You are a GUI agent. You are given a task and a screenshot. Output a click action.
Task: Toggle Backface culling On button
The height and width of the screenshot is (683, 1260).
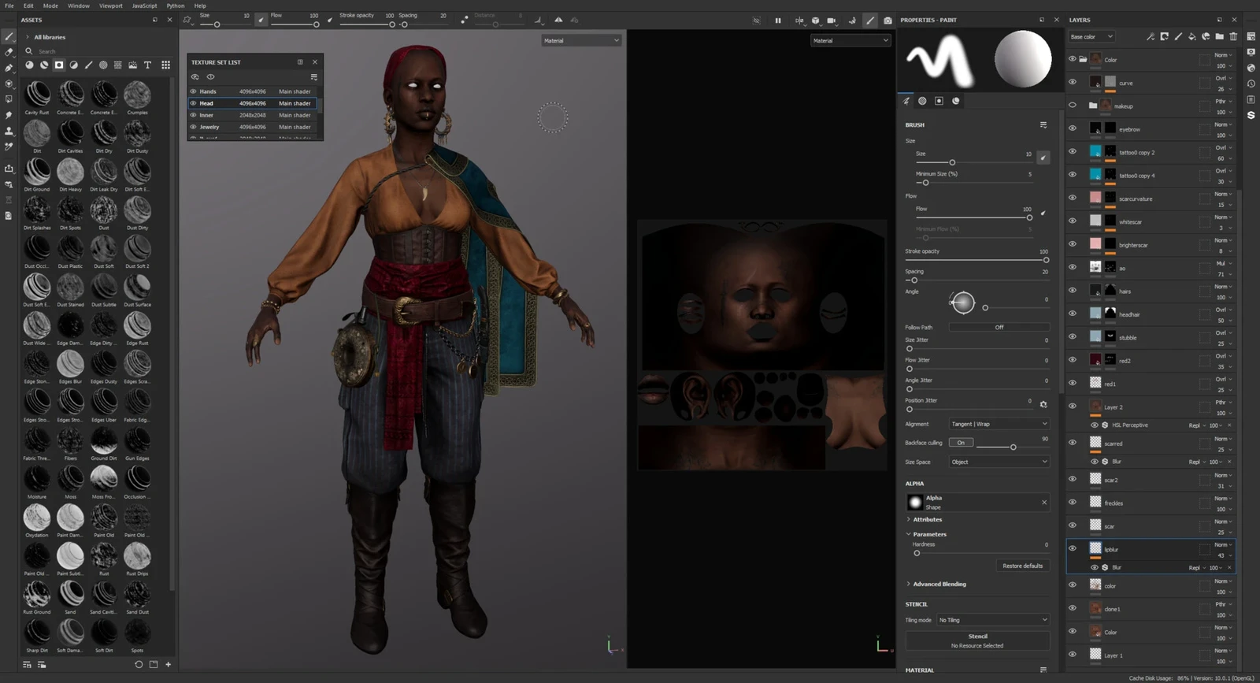pos(961,443)
